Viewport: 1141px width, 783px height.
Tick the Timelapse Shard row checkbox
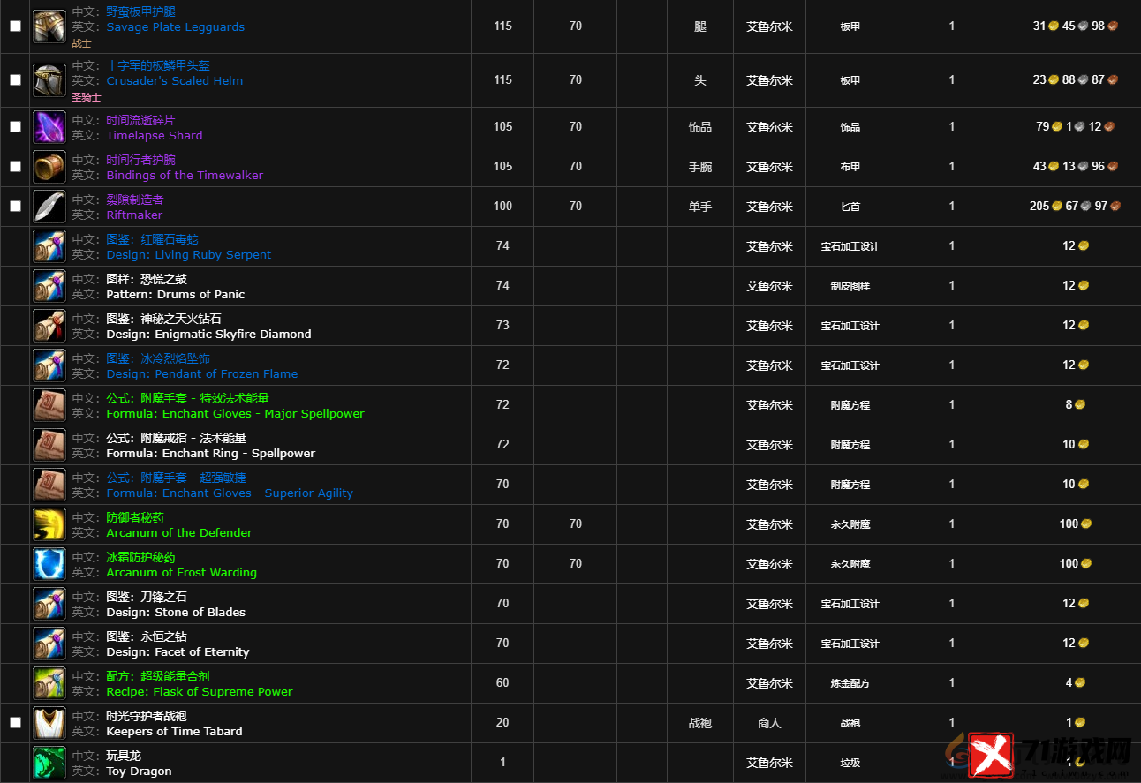[x=15, y=126]
